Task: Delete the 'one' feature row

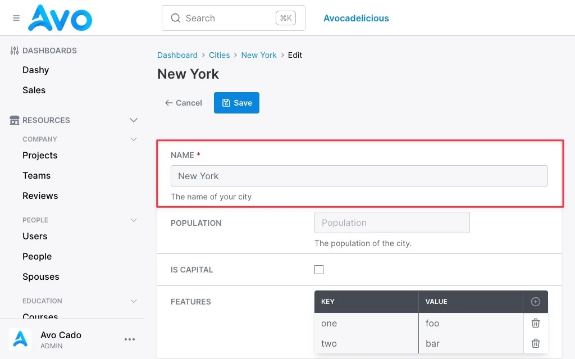Action: (535, 323)
